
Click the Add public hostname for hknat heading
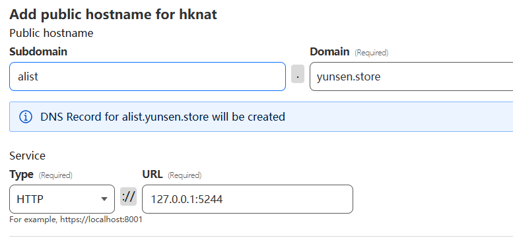pos(113,15)
